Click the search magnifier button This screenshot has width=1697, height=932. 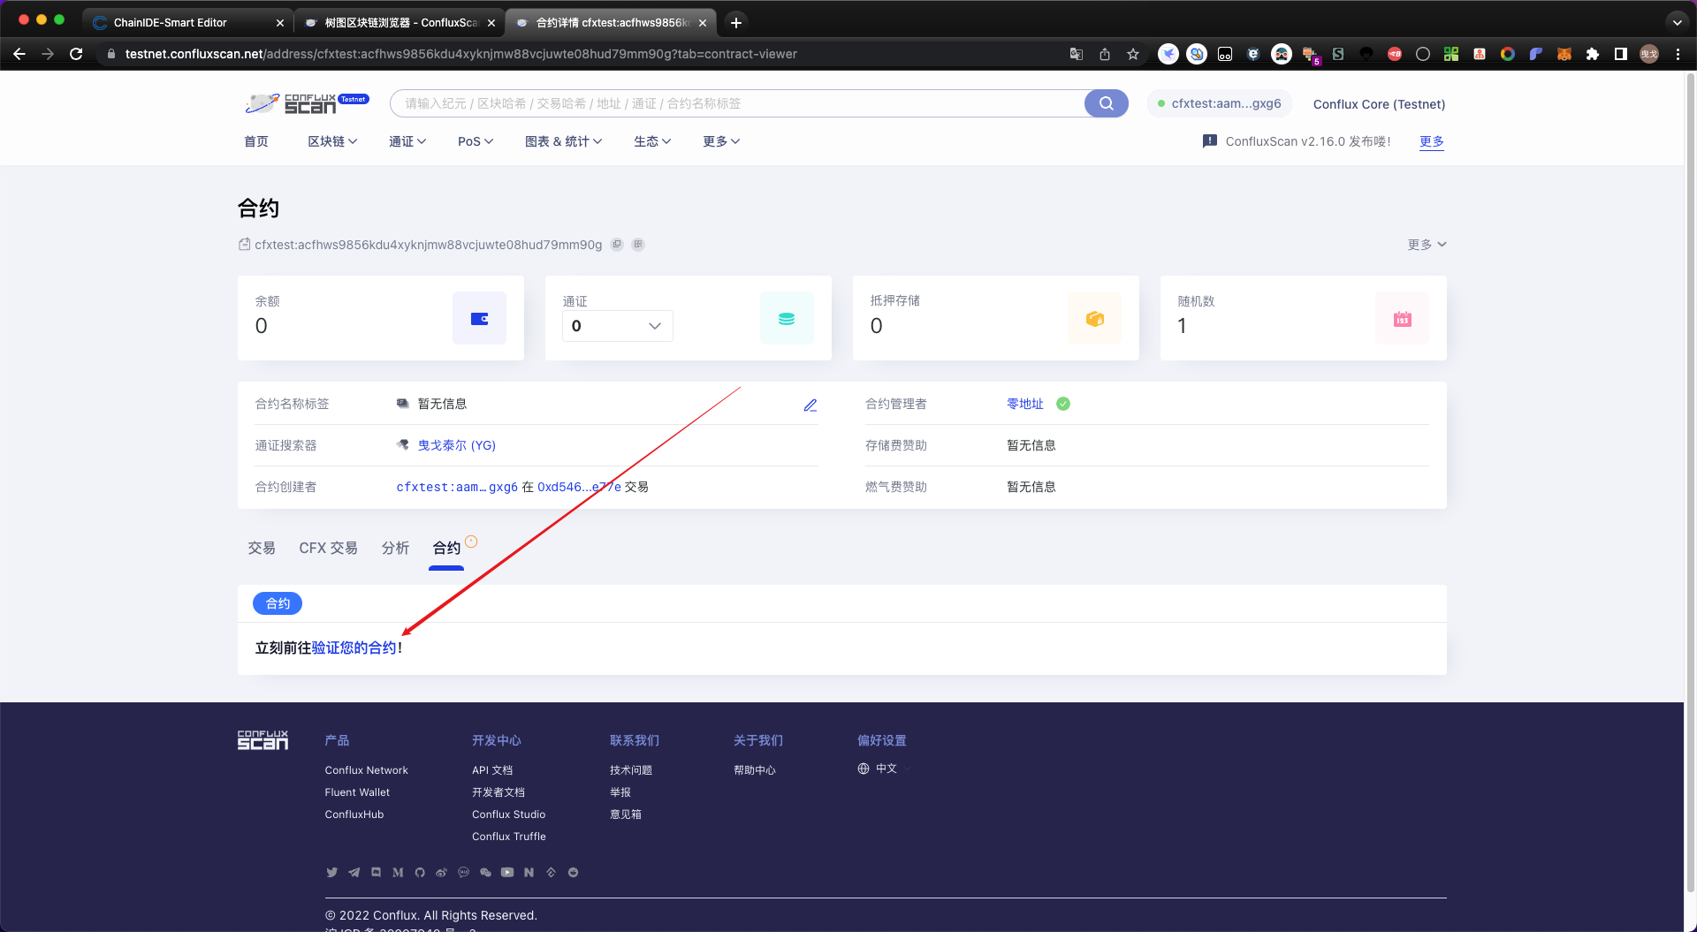pos(1106,103)
